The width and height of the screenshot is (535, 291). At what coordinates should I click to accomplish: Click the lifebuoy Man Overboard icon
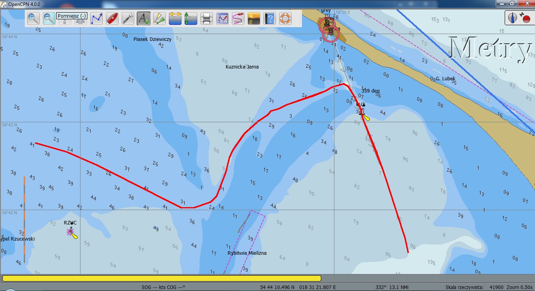(x=285, y=19)
